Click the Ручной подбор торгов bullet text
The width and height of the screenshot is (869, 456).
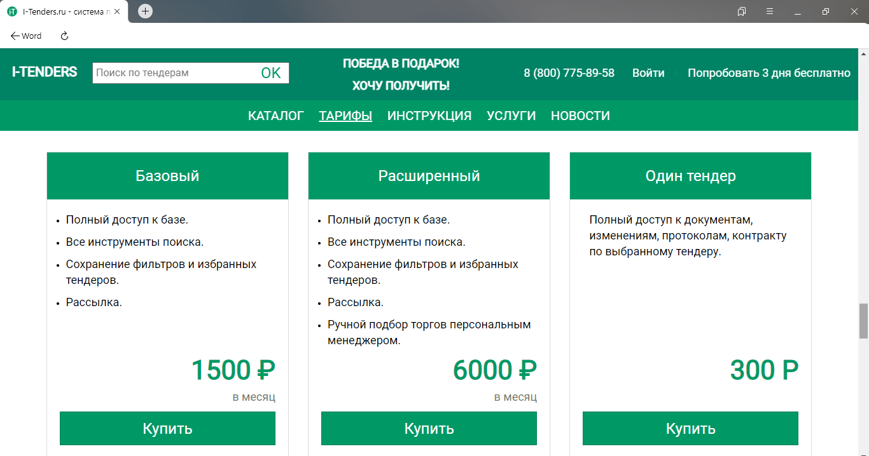pos(429,332)
